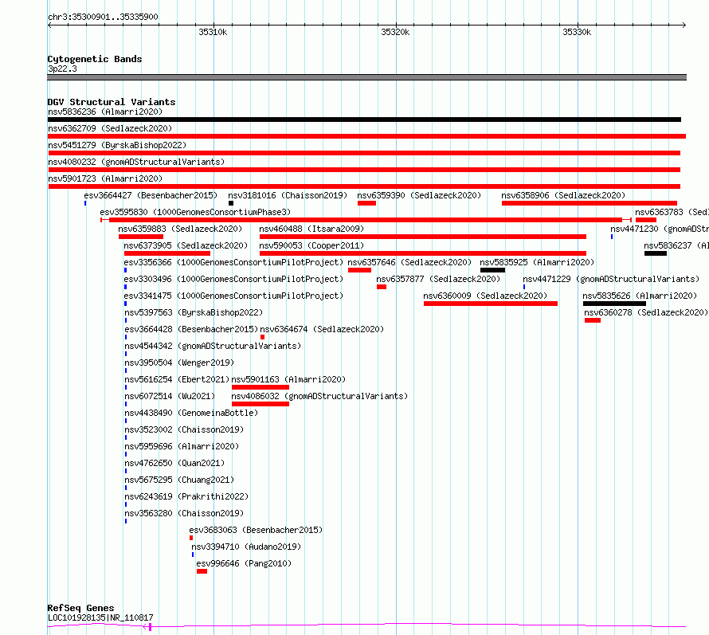Image resolution: width=709 pixels, height=635 pixels.
Task: Click the nsv6359390 (Sedlazeck2020) red bar
Action: pyautogui.click(x=366, y=203)
